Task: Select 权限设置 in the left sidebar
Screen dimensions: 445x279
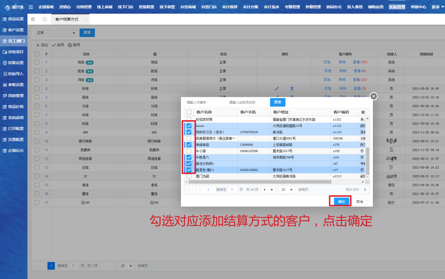Action: pyautogui.click(x=14, y=63)
